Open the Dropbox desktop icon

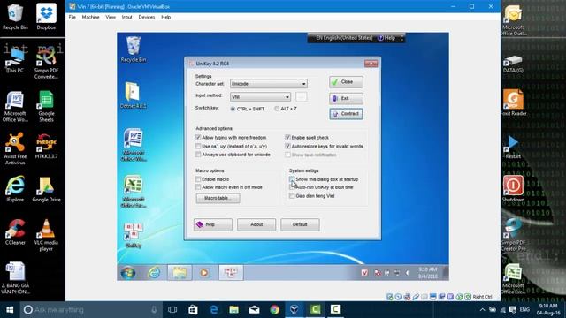click(x=46, y=17)
